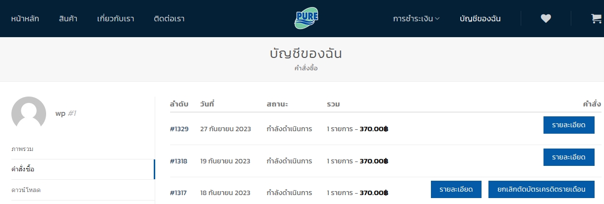Viewport: 604px width, 204px height.
Task: Open order number #1318 link
Action: click(x=179, y=161)
